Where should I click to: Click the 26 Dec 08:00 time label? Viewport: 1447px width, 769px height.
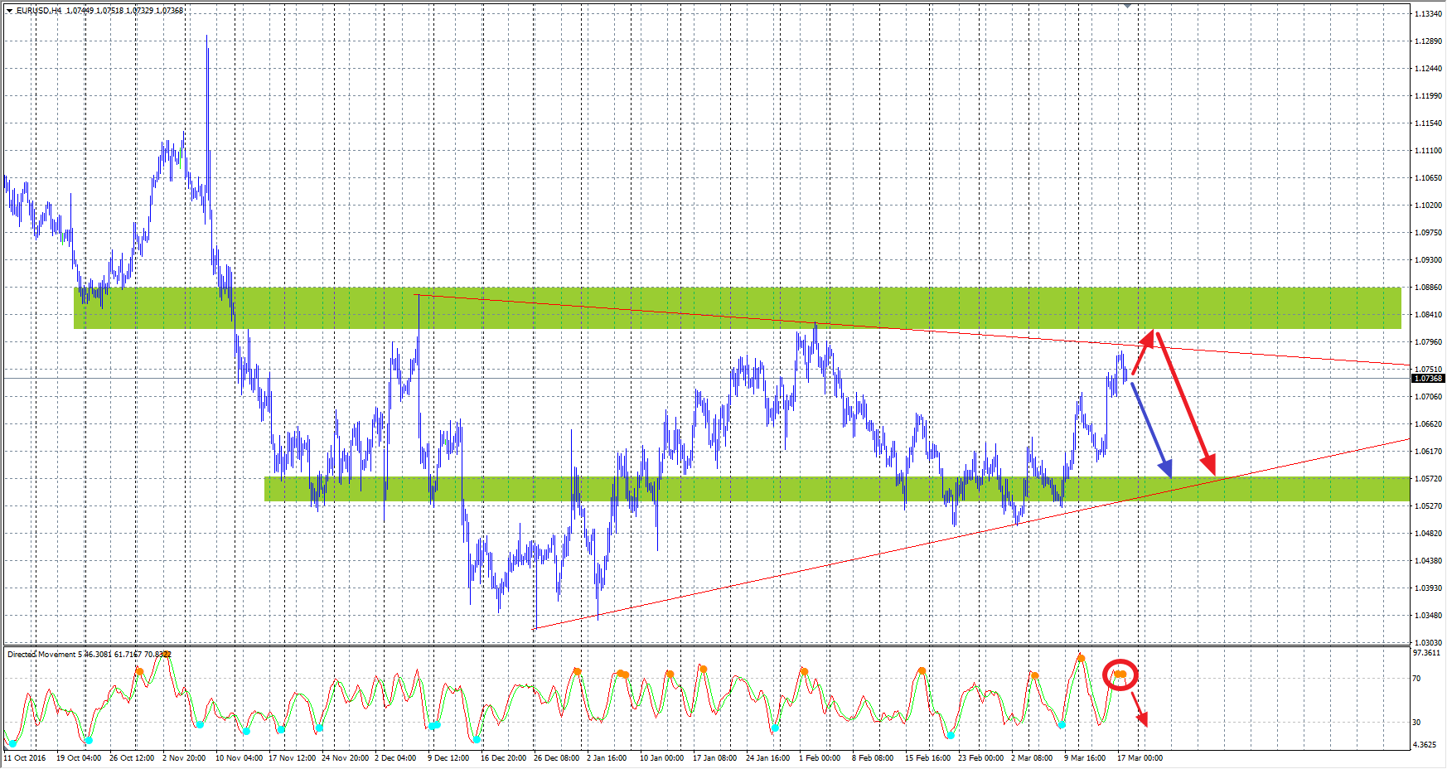click(x=556, y=758)
